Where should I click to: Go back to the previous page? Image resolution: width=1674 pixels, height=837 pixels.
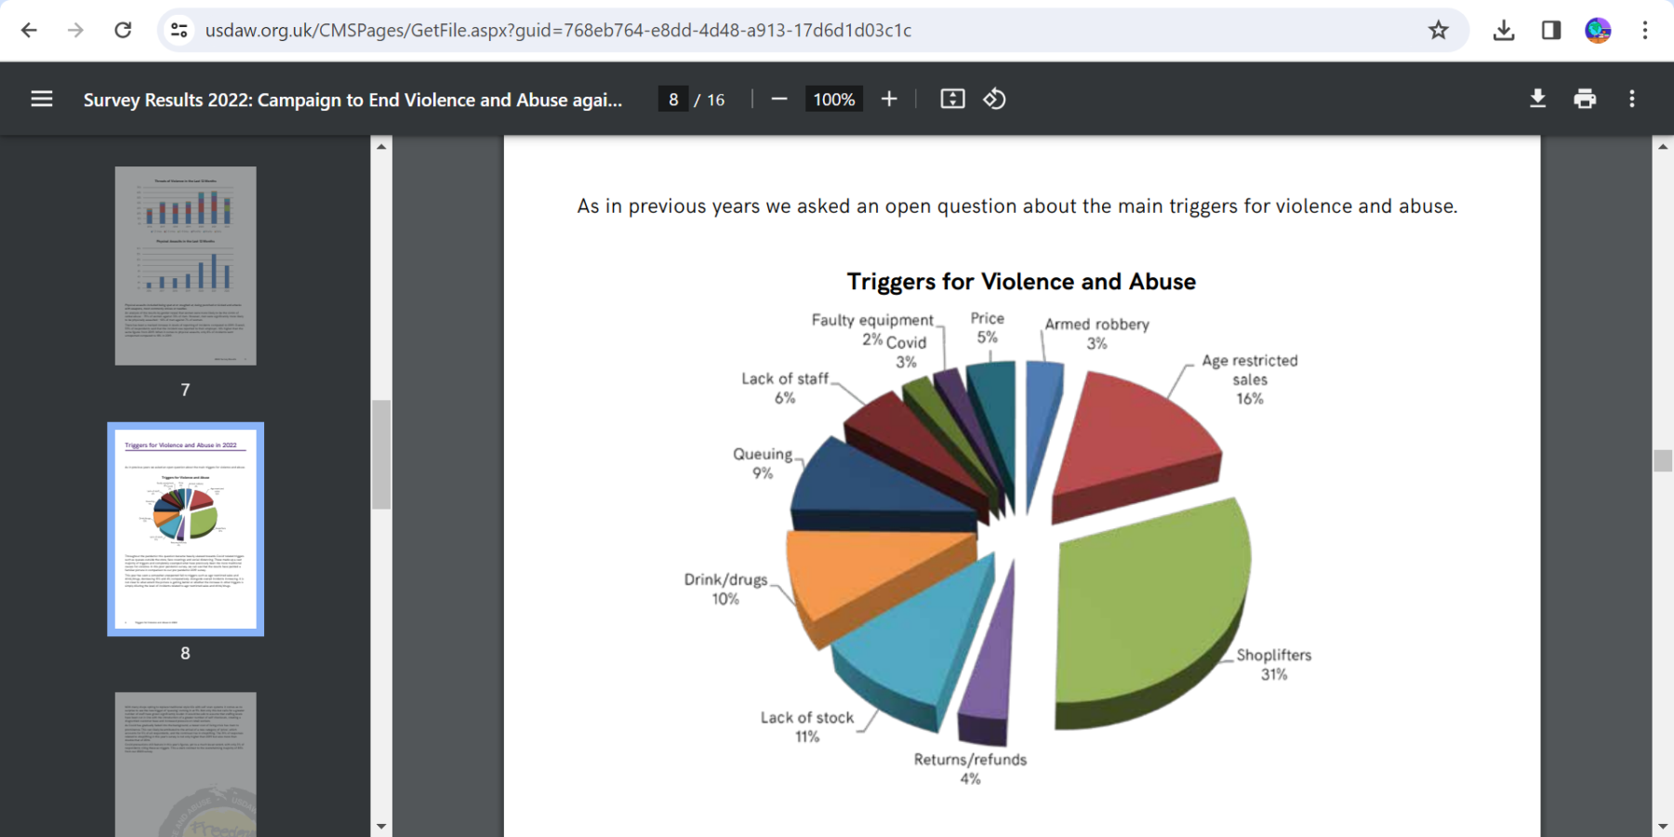coord(29,31)
